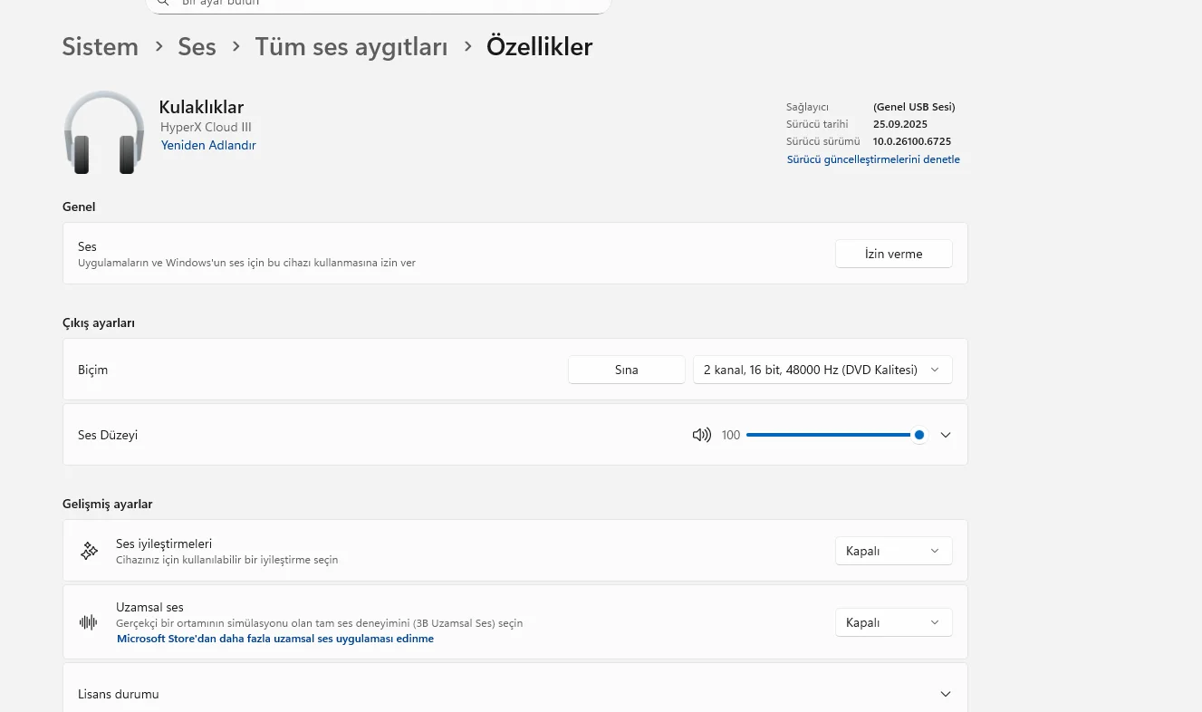The height and width of the screenshot is (712, 1202).
Task: Click the (Genel USB Sesi) provider value
Action: point(914,107)
